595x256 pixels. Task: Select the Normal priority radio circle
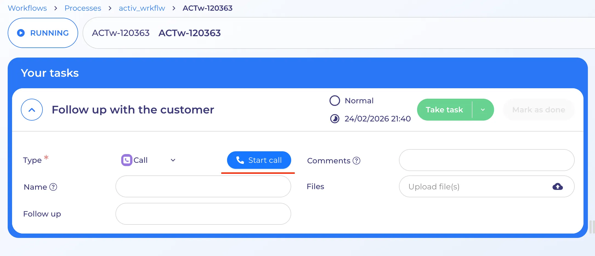[335, 101]
